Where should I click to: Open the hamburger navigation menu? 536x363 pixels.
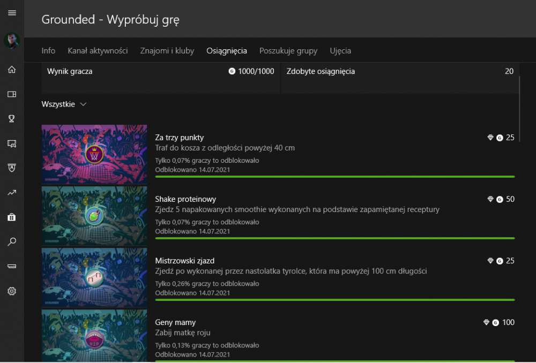point(12,13)
